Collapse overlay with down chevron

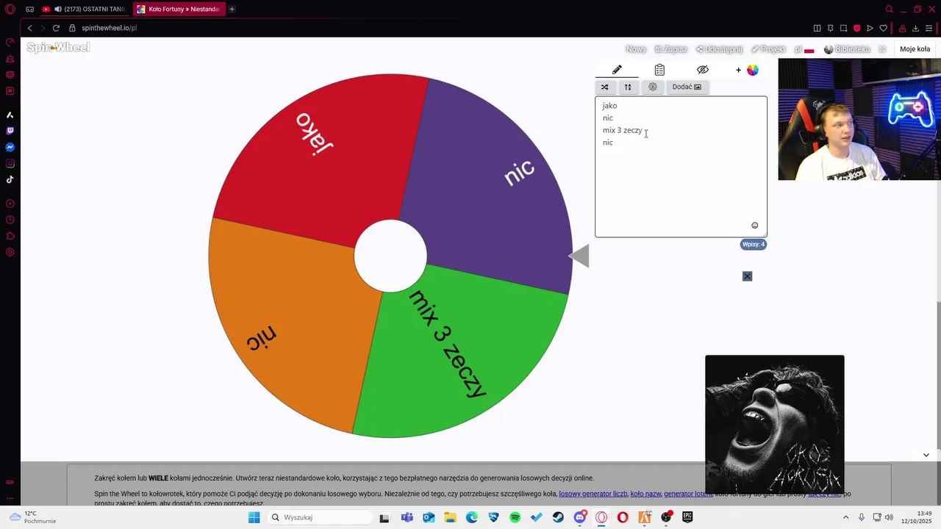click(926, 455)
